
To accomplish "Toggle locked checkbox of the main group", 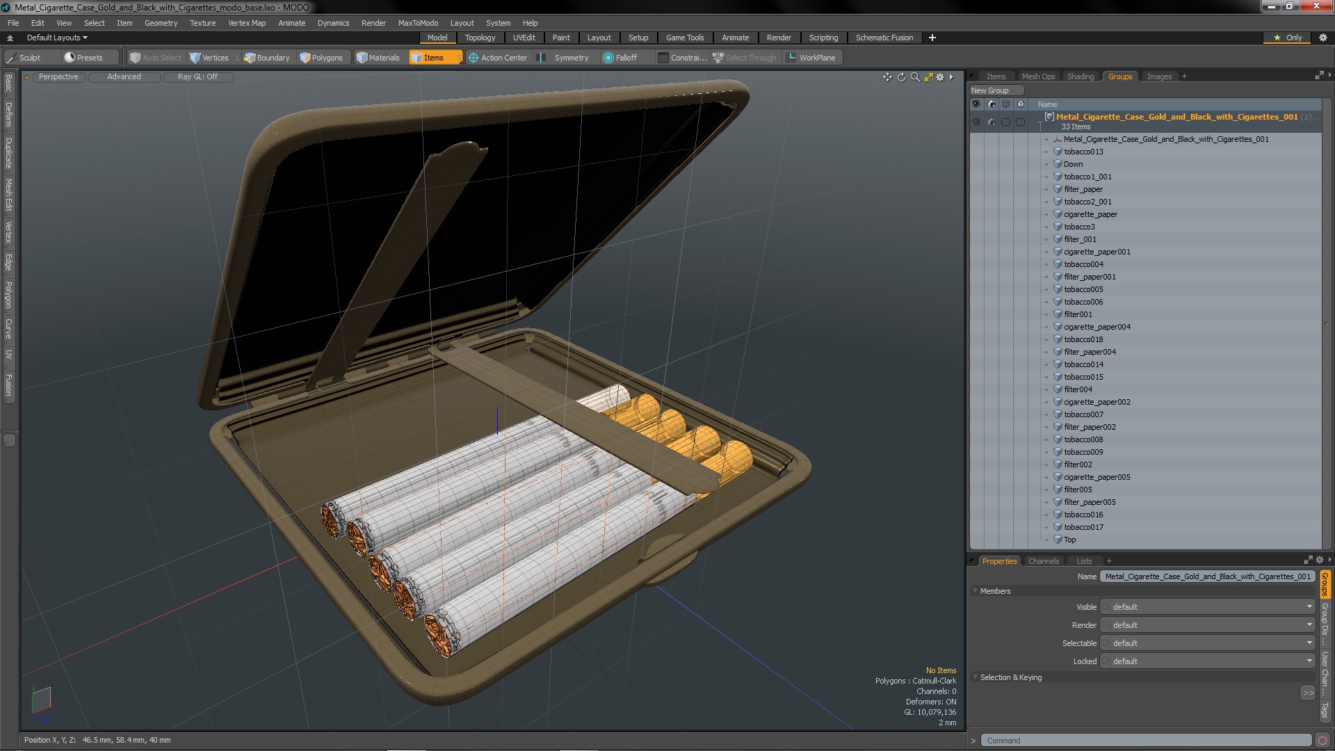I will 1020,122.
